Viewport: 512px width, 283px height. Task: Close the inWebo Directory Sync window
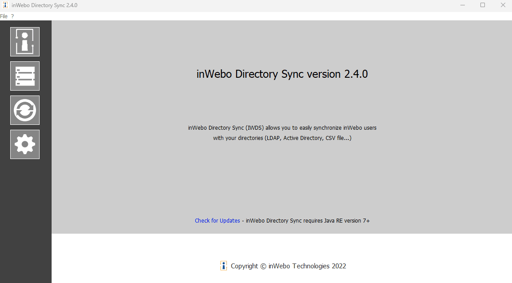tap(503, 5)
